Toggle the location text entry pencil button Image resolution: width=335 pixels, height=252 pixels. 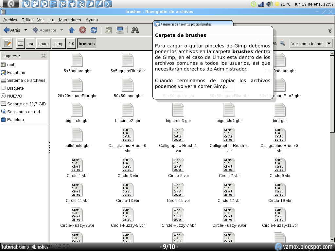tap(8, 44)
